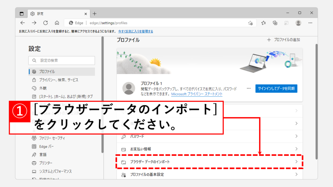This screenshot has width=333, height=187.
Task: Click the manage favorites now link
Action: coord(136,31)
